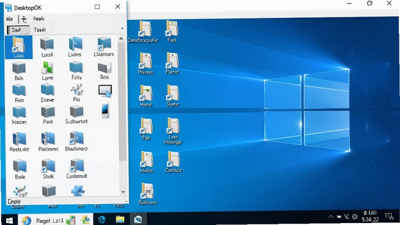400x225 pixels.
Task: Select the 'Stiok' shortcut icon
Action: 48,169
